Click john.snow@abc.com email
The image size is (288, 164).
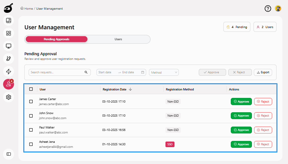tap(53, 118)
